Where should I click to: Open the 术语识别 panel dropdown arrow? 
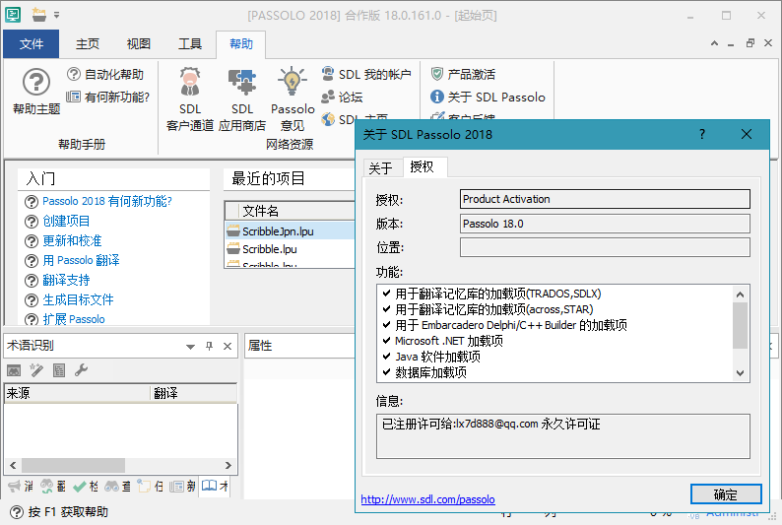190,347
